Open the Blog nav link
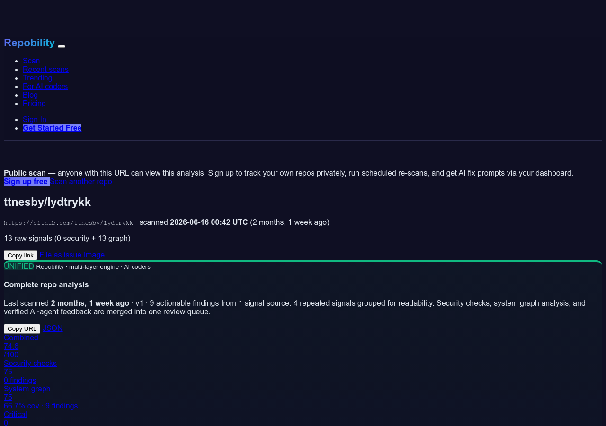This screenshot has width=606, height=426. coord(30,95)
